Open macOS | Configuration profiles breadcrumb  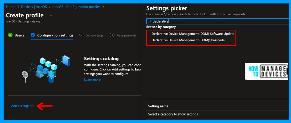pos(76,7)
